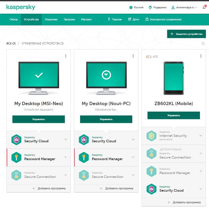This screenshot has width=209, height=210.
Task: Expand Secure Connection chevron under Nout-PC
Action: pos(133,175)
